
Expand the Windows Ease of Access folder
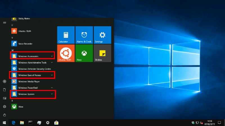32,75
